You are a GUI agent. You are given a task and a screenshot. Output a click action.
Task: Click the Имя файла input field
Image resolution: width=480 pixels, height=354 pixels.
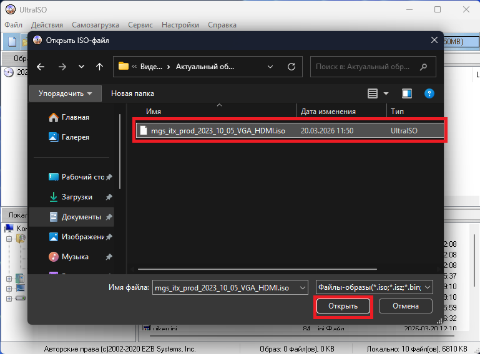click(225, 288)
